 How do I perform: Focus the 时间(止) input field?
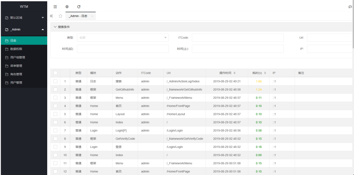point(238,49)
